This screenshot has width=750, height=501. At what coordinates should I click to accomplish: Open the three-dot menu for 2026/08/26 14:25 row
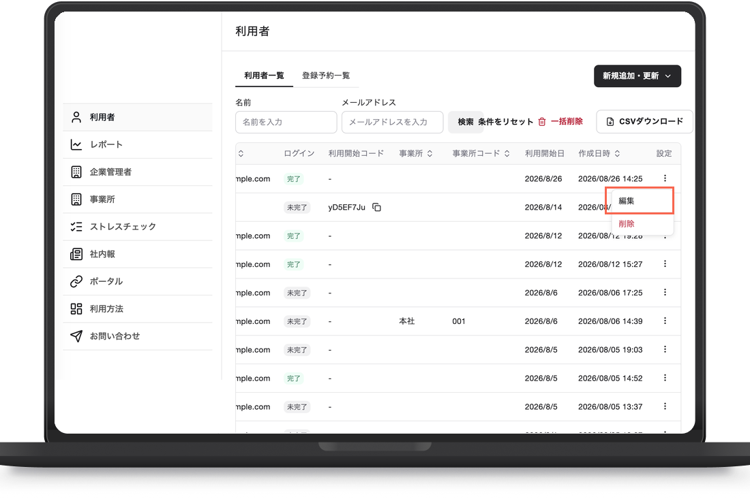(x=665, y=178)
